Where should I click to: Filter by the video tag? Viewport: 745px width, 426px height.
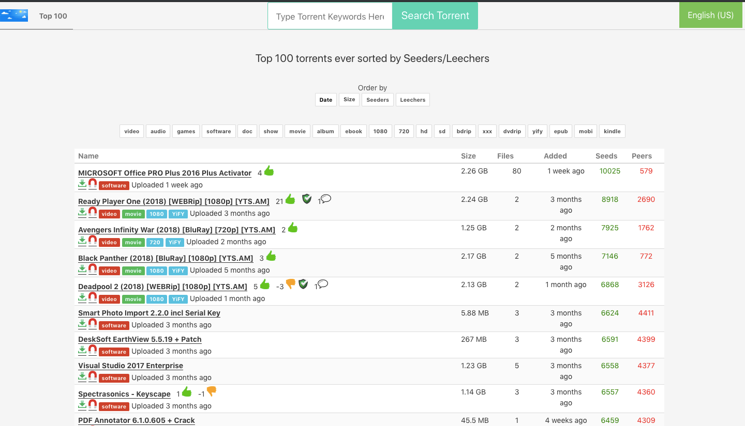click(132, 131)
